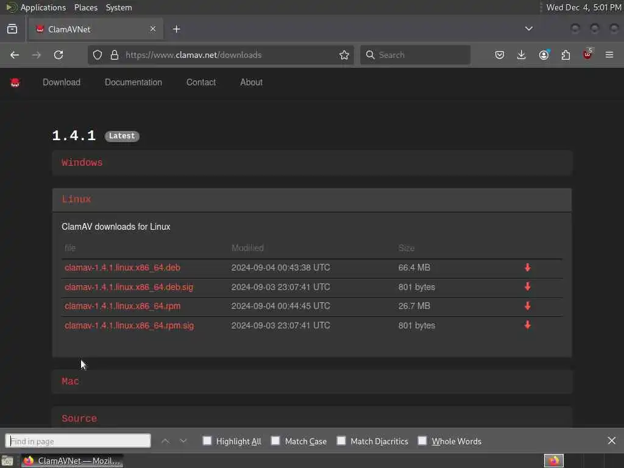
Task: Open the tracking protection shield icon
Action: pos(97,55)
